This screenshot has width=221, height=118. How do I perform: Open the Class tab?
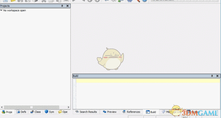click(x=36, y=112)
